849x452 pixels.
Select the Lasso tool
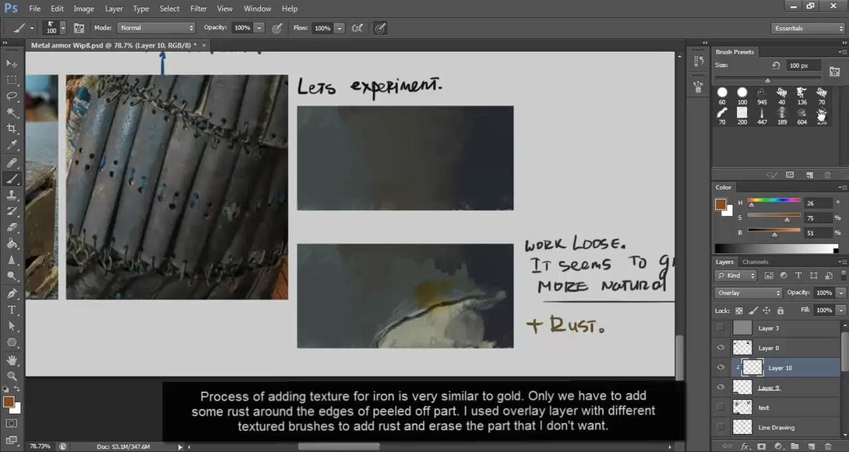click(12, 96)
